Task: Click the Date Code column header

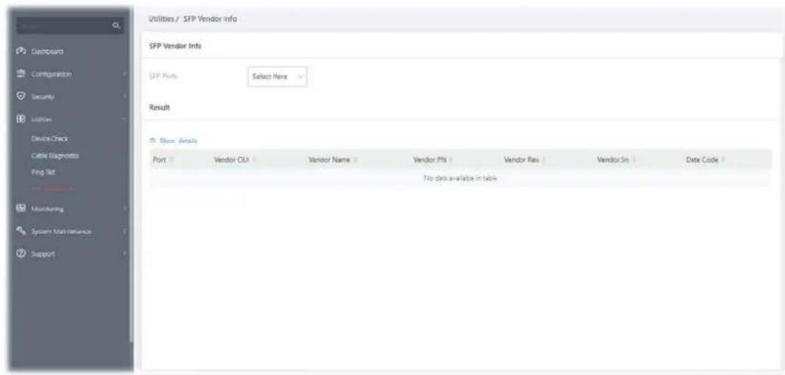Action: coord(702,160)
